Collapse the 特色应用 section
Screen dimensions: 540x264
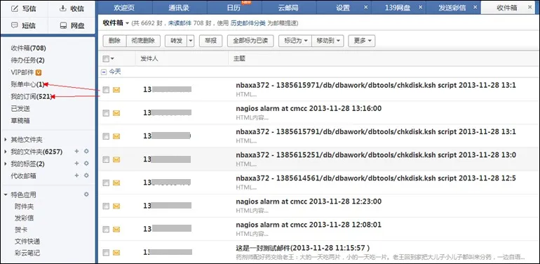tap(6, 194)
